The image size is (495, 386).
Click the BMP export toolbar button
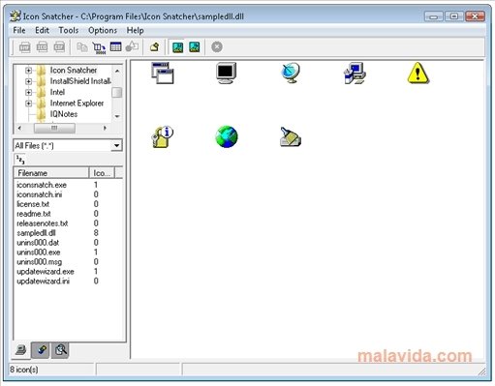(x=25, y=47)
